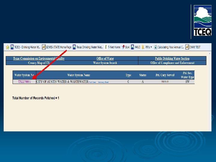Click the Pri. Src. Water Type header
216x162 pixels.
pos(187,75)
